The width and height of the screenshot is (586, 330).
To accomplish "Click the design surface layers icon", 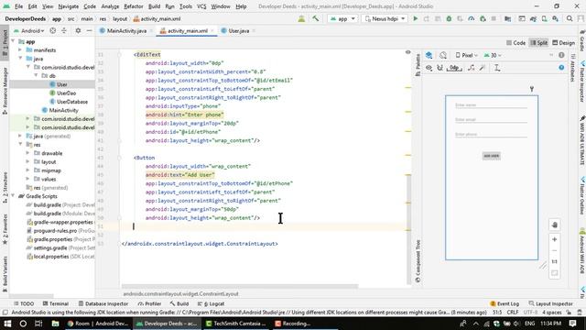I will (429, 55).
